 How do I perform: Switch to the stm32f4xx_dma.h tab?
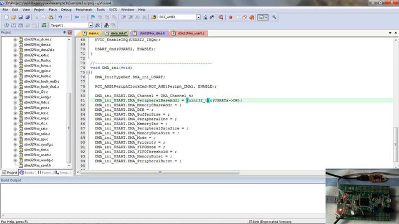tap(150, 33)
